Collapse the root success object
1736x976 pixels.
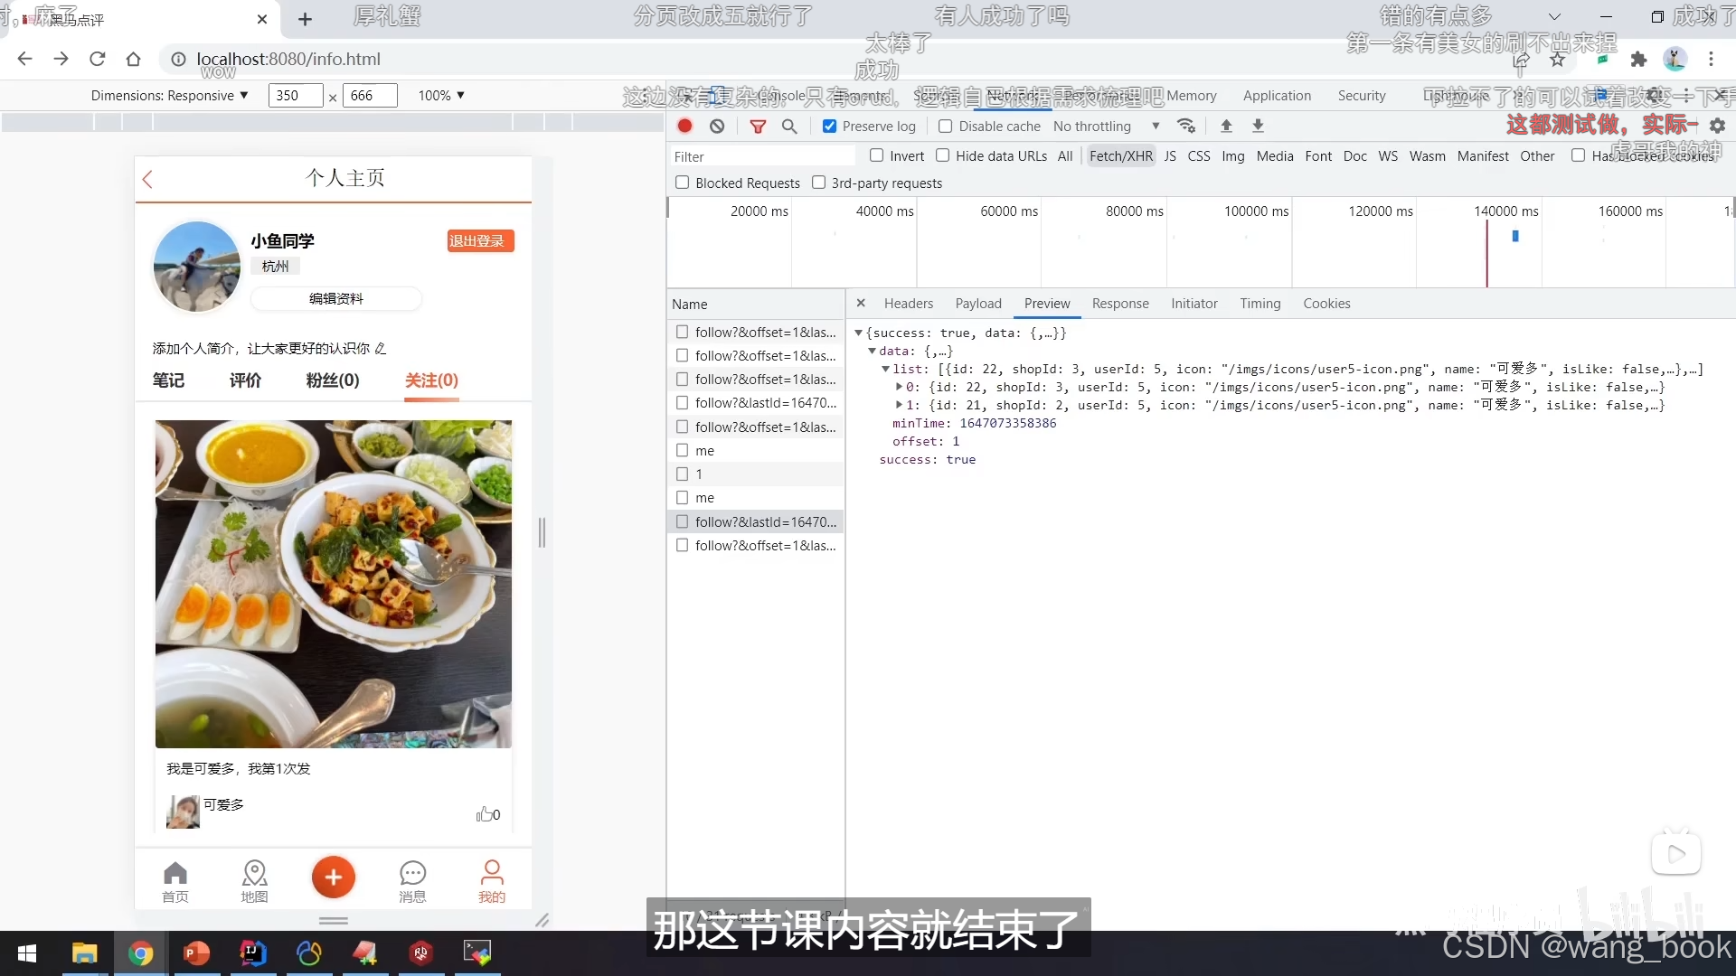858,333
